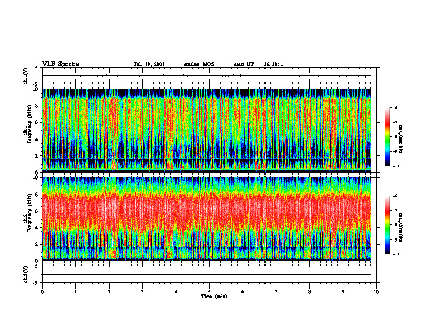Click inside the ch.1 spectrogram panel
This screenshot has width=424, height=327.
coord(207,129)
